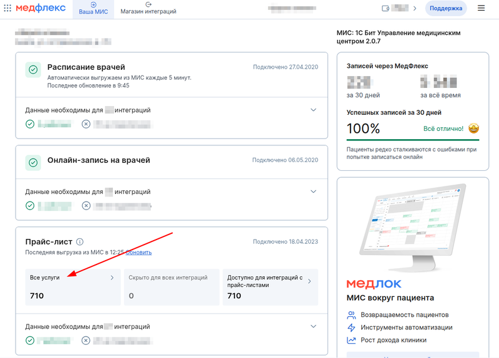Click the smiling emoji next to Всё отлично
Screen dimensions: 499x358
coord(473,128)
